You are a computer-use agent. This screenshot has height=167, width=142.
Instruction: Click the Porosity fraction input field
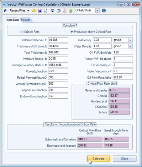(x=58, y=71)
